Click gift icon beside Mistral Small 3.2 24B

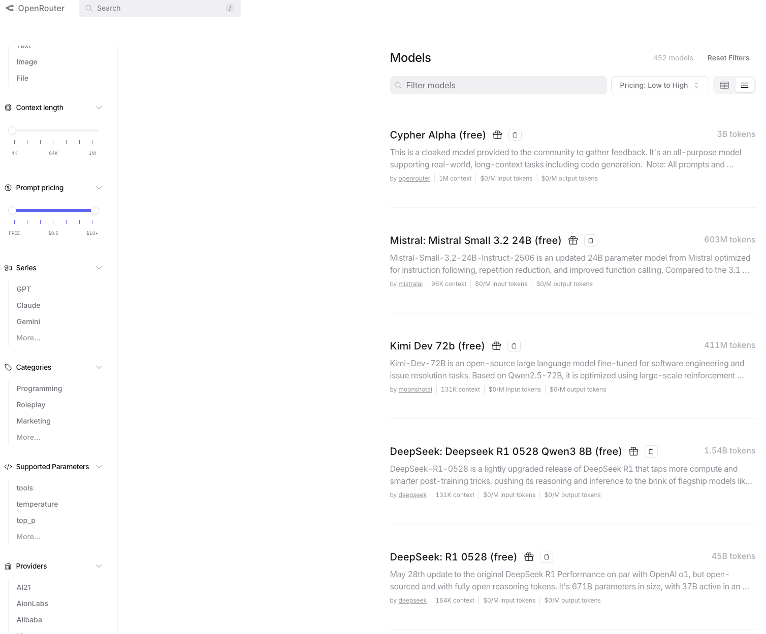point(573,240)
